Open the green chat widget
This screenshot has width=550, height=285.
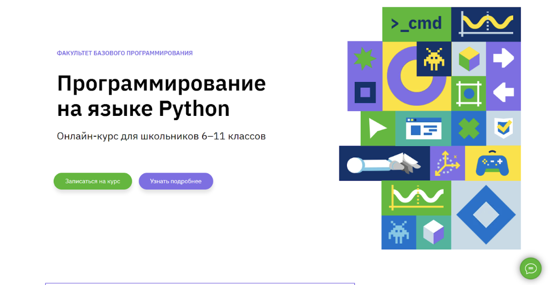530,268
